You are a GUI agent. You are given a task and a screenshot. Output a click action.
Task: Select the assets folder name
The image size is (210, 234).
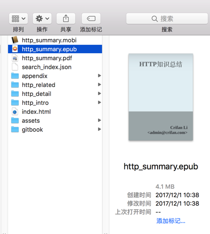pyautogui.click(x=31, y=121)
